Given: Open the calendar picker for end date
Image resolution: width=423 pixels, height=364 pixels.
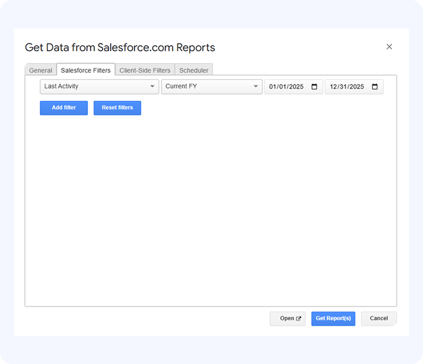Looking at the screenshot, I should (375, 87).
